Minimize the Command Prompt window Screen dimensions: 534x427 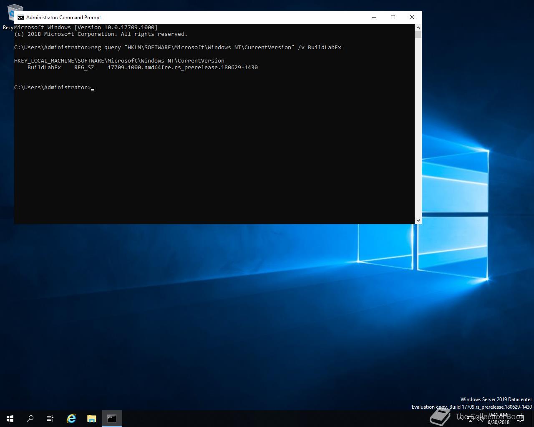(x=374, y=17)
